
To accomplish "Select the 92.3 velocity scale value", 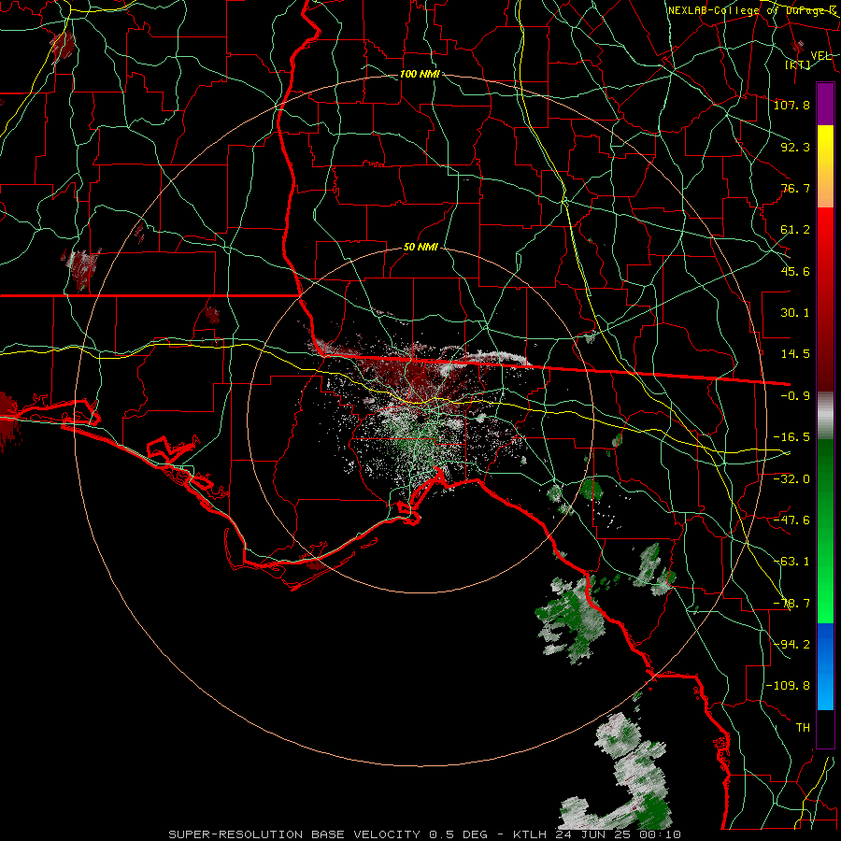I will 795,147.
